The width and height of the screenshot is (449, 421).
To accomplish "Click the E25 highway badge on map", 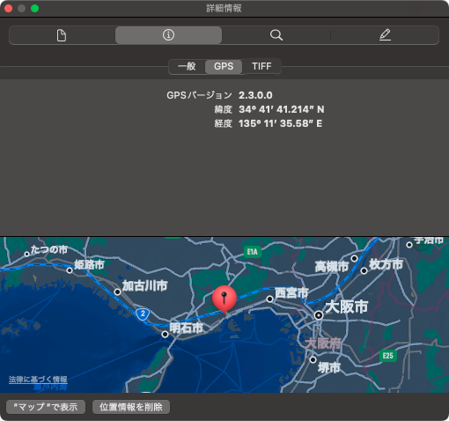I will 388,356.
